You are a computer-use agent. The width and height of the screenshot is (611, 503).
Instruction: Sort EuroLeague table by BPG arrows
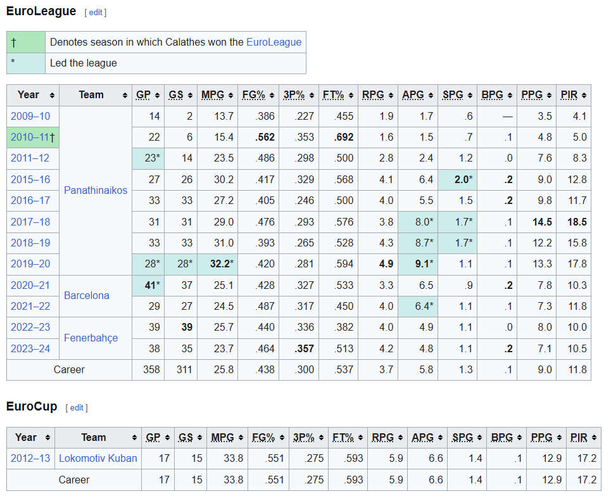[x=510, y=96]
